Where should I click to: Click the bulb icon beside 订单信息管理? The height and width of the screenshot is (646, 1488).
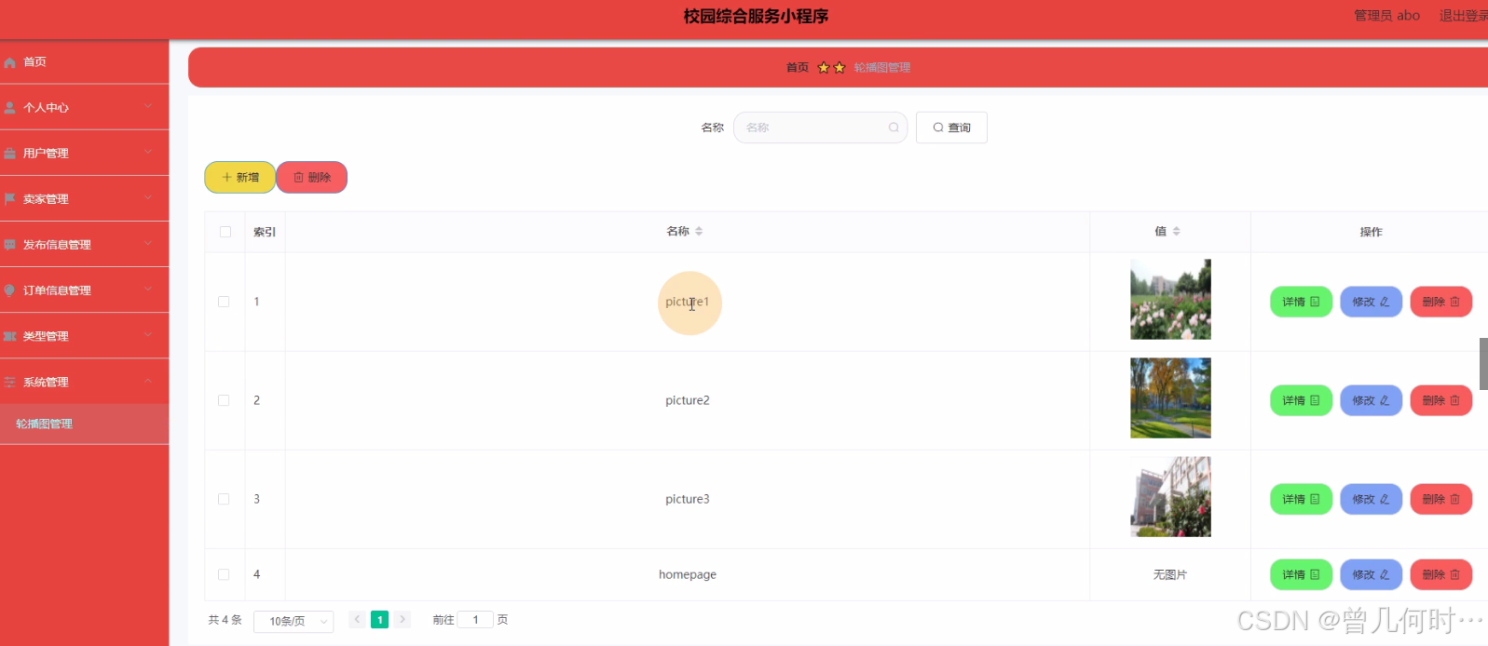tap(9, 290)
